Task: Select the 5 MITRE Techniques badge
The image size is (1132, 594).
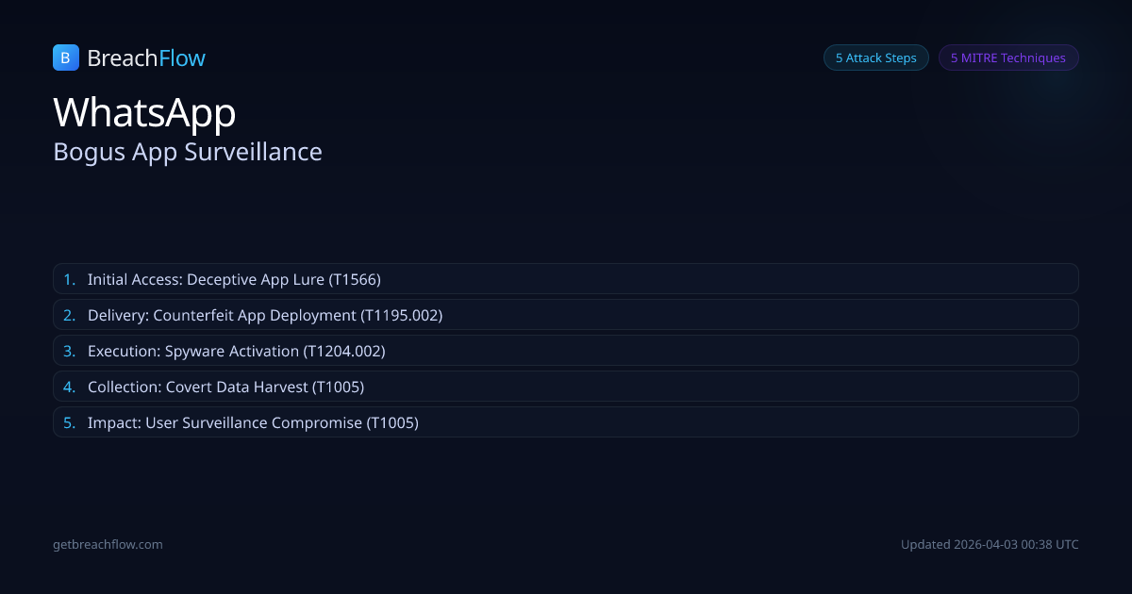Action: [x=1007, y=58]
